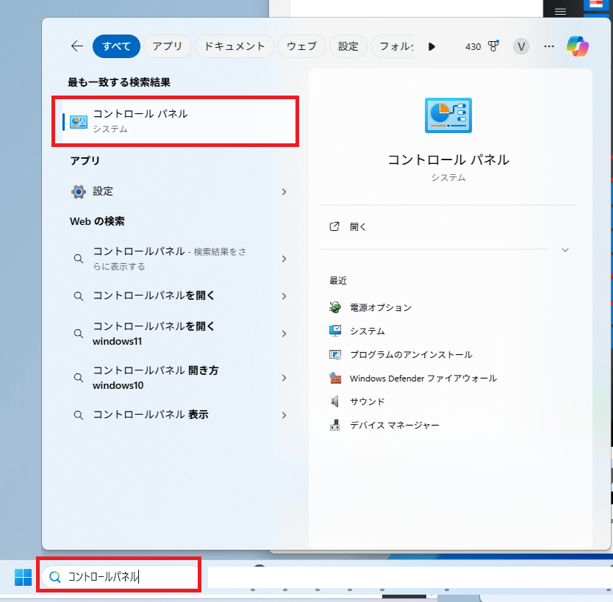Click the arrow to reveal more filter tabs
The width and height of the screenshot is (613, 602).
point(431,46)
